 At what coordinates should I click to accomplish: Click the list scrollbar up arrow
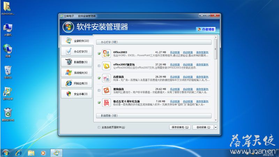[216, 37]
